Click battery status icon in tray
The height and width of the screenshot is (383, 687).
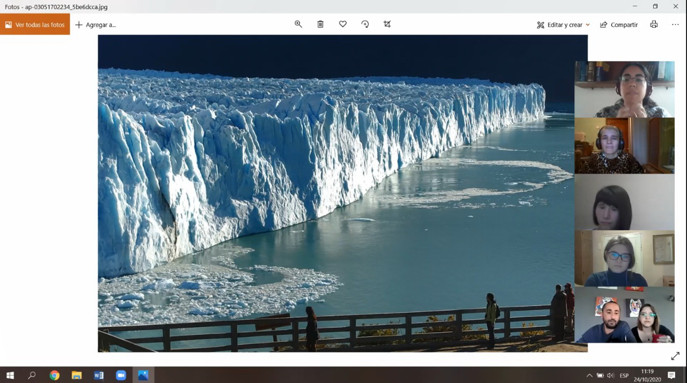click(x=600, y=376)
